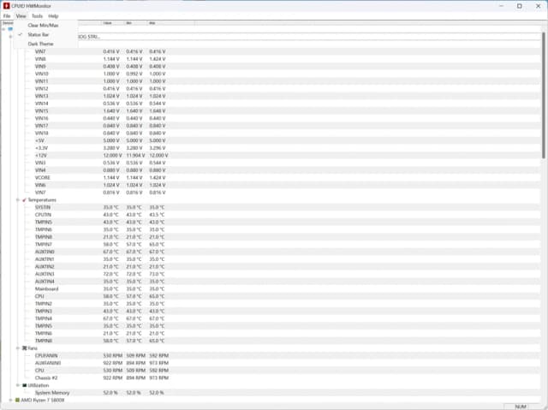Close the open View menu
Screen dimensions: 548x410
click(21, 16)
